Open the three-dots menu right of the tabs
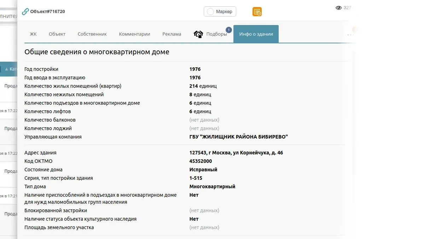This screenshot has width=441, height=239. 350,35
